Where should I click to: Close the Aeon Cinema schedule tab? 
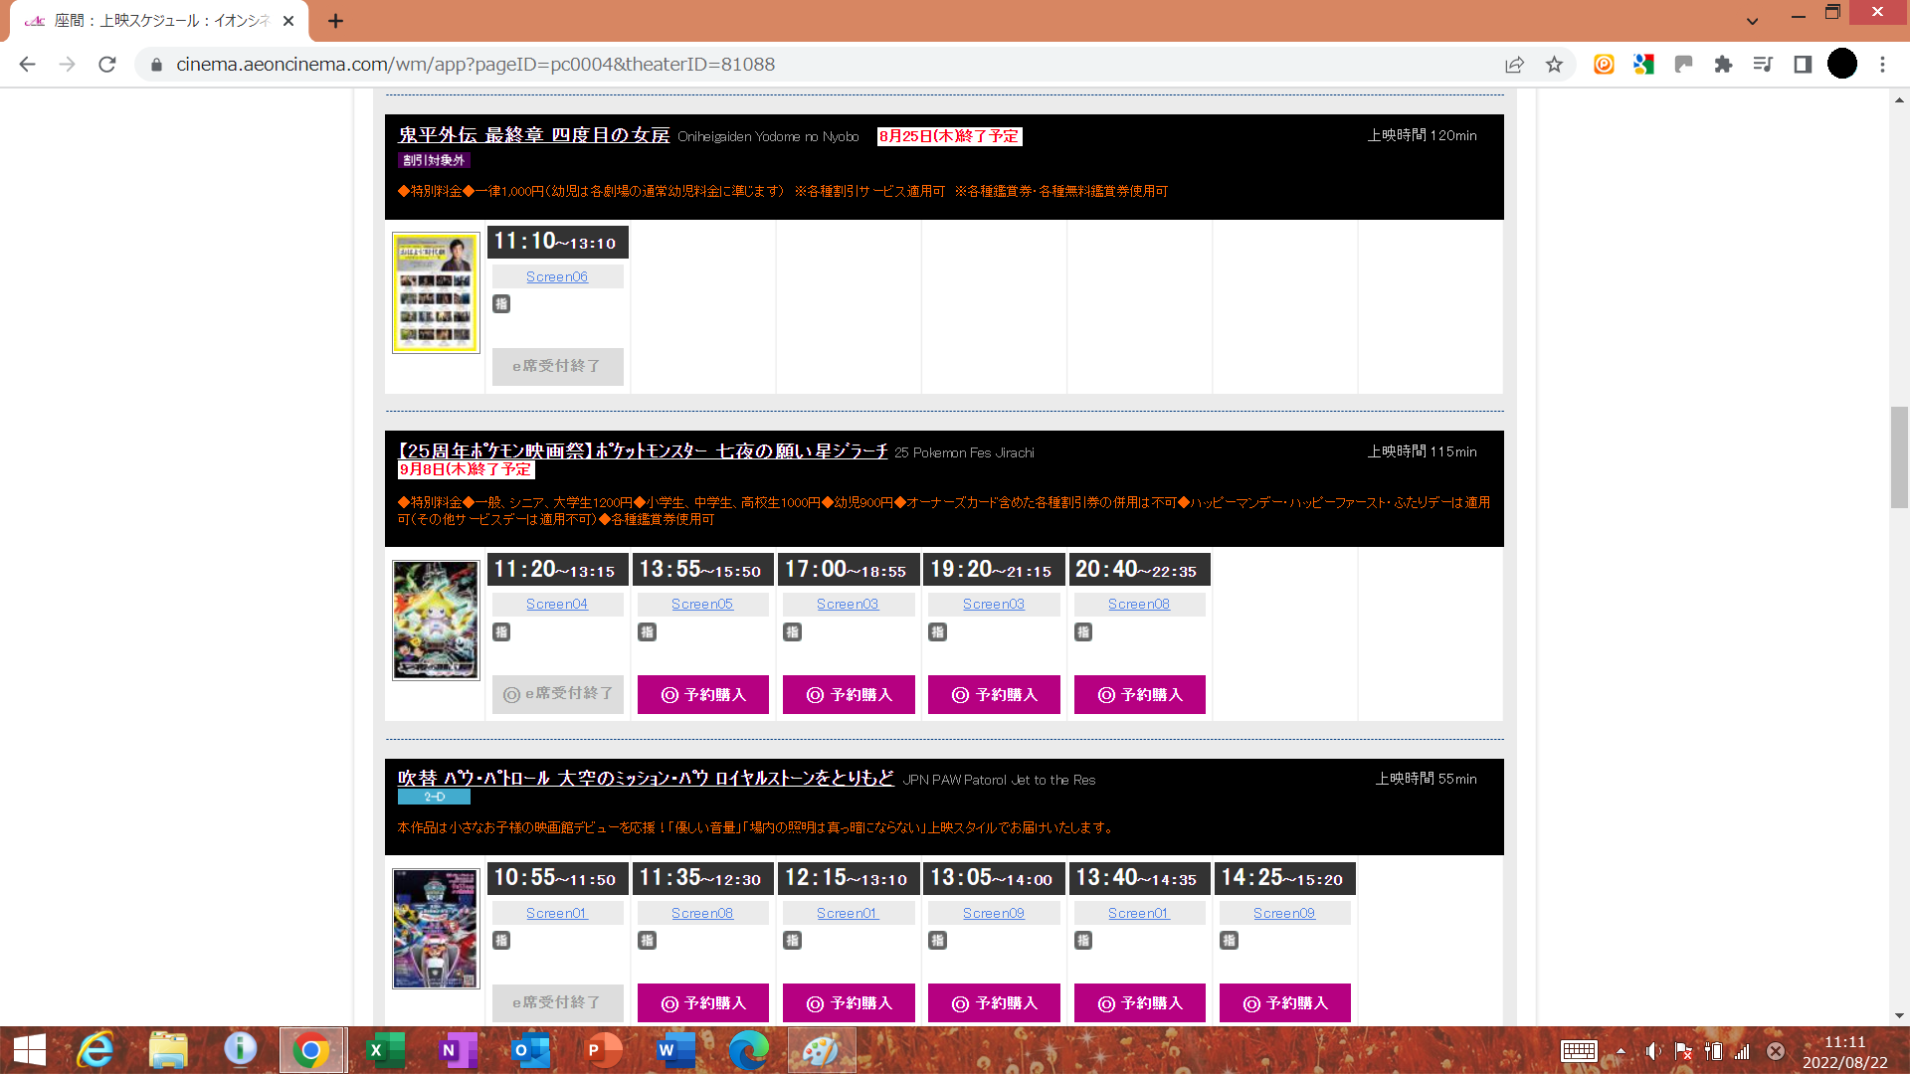point(288,21)
